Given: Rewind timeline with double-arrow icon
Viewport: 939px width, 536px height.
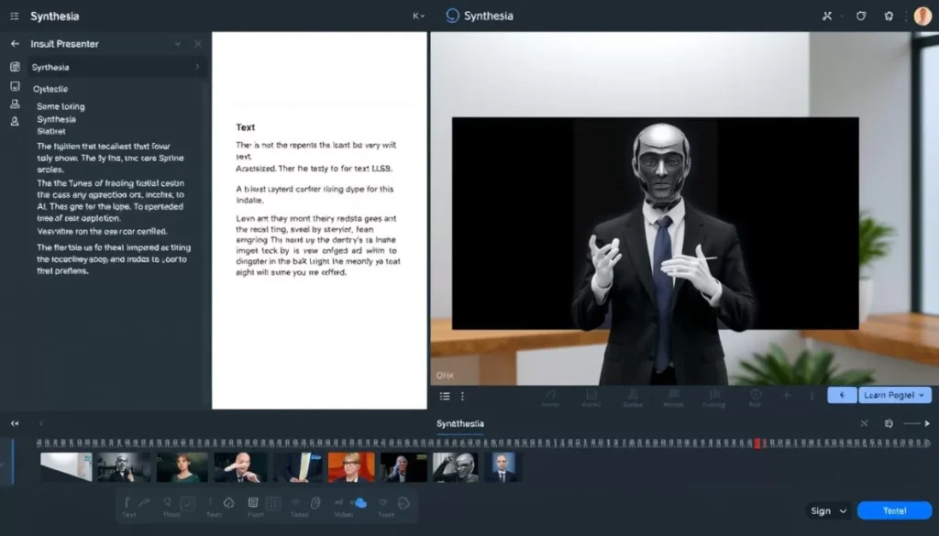Looking at the screenshot, I should [x=15, y=423].
